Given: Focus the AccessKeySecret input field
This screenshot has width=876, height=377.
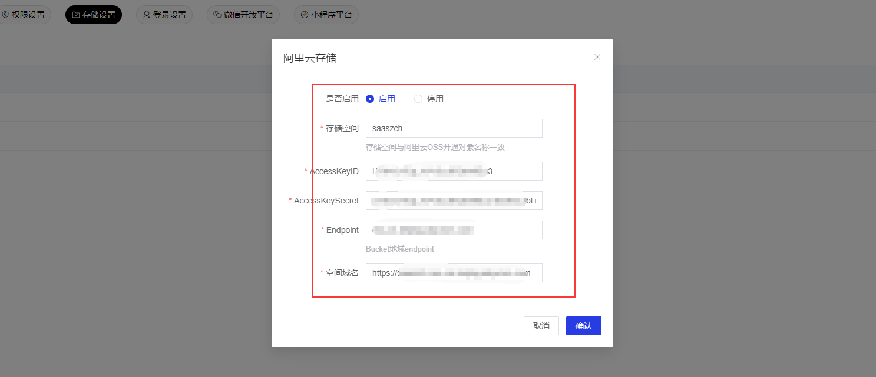Looking at the screenshot, I should 454,201.
